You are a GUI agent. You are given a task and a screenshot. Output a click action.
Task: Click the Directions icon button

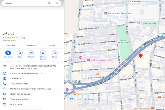pos(8,53)
